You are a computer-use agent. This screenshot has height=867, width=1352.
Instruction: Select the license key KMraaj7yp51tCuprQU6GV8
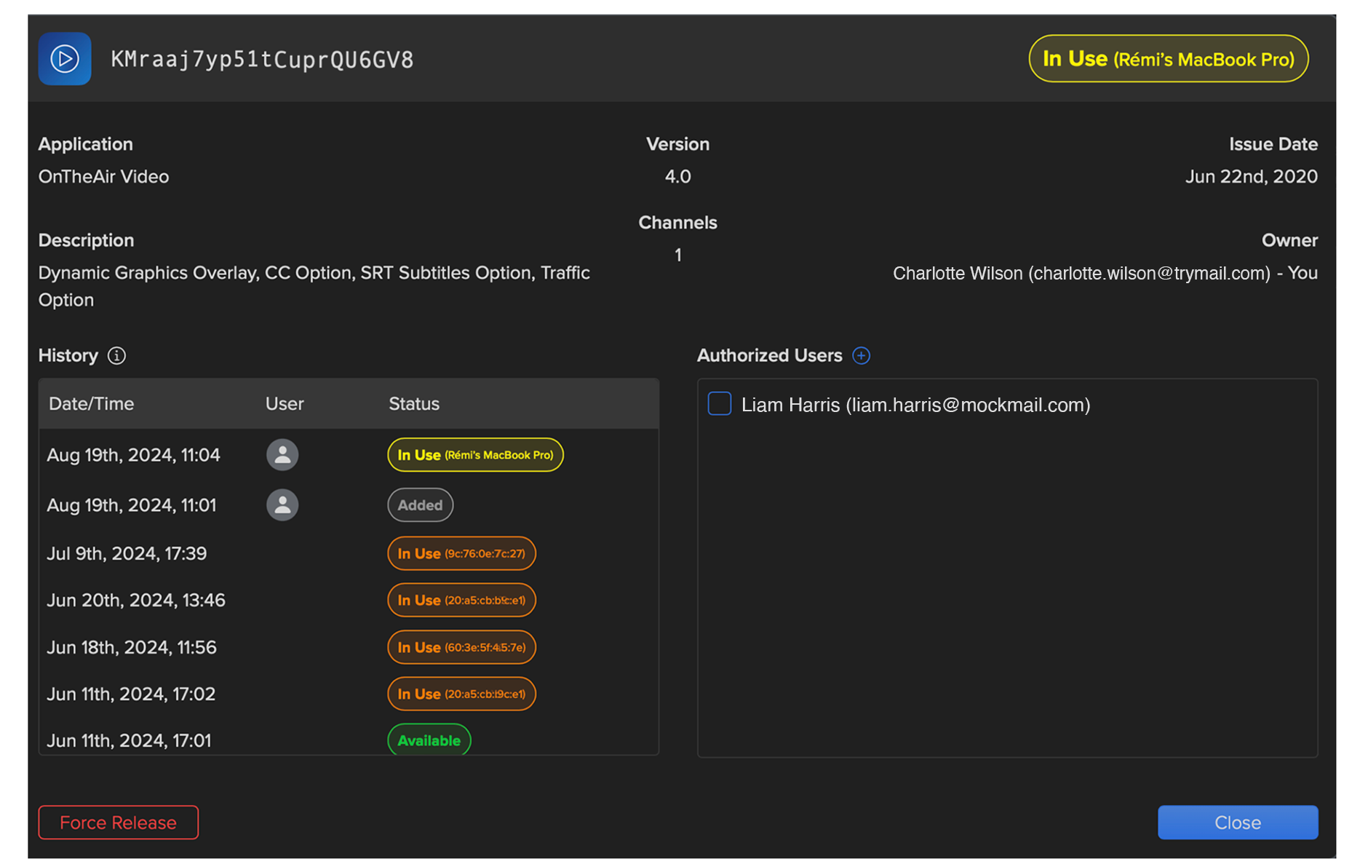262,60
